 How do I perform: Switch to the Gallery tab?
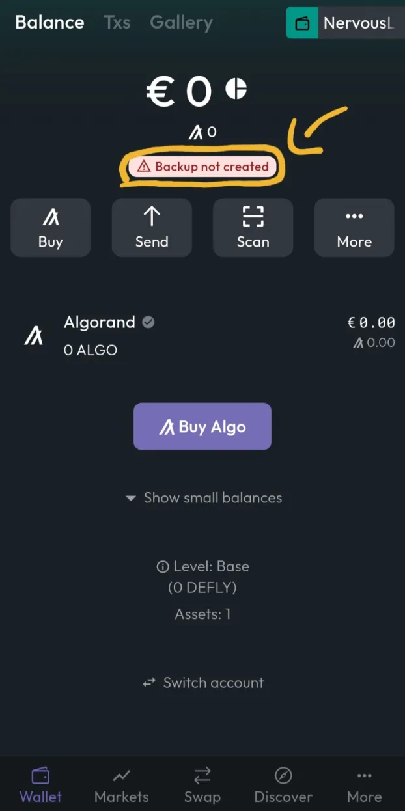pyautogui.click(x=181, y=23)
